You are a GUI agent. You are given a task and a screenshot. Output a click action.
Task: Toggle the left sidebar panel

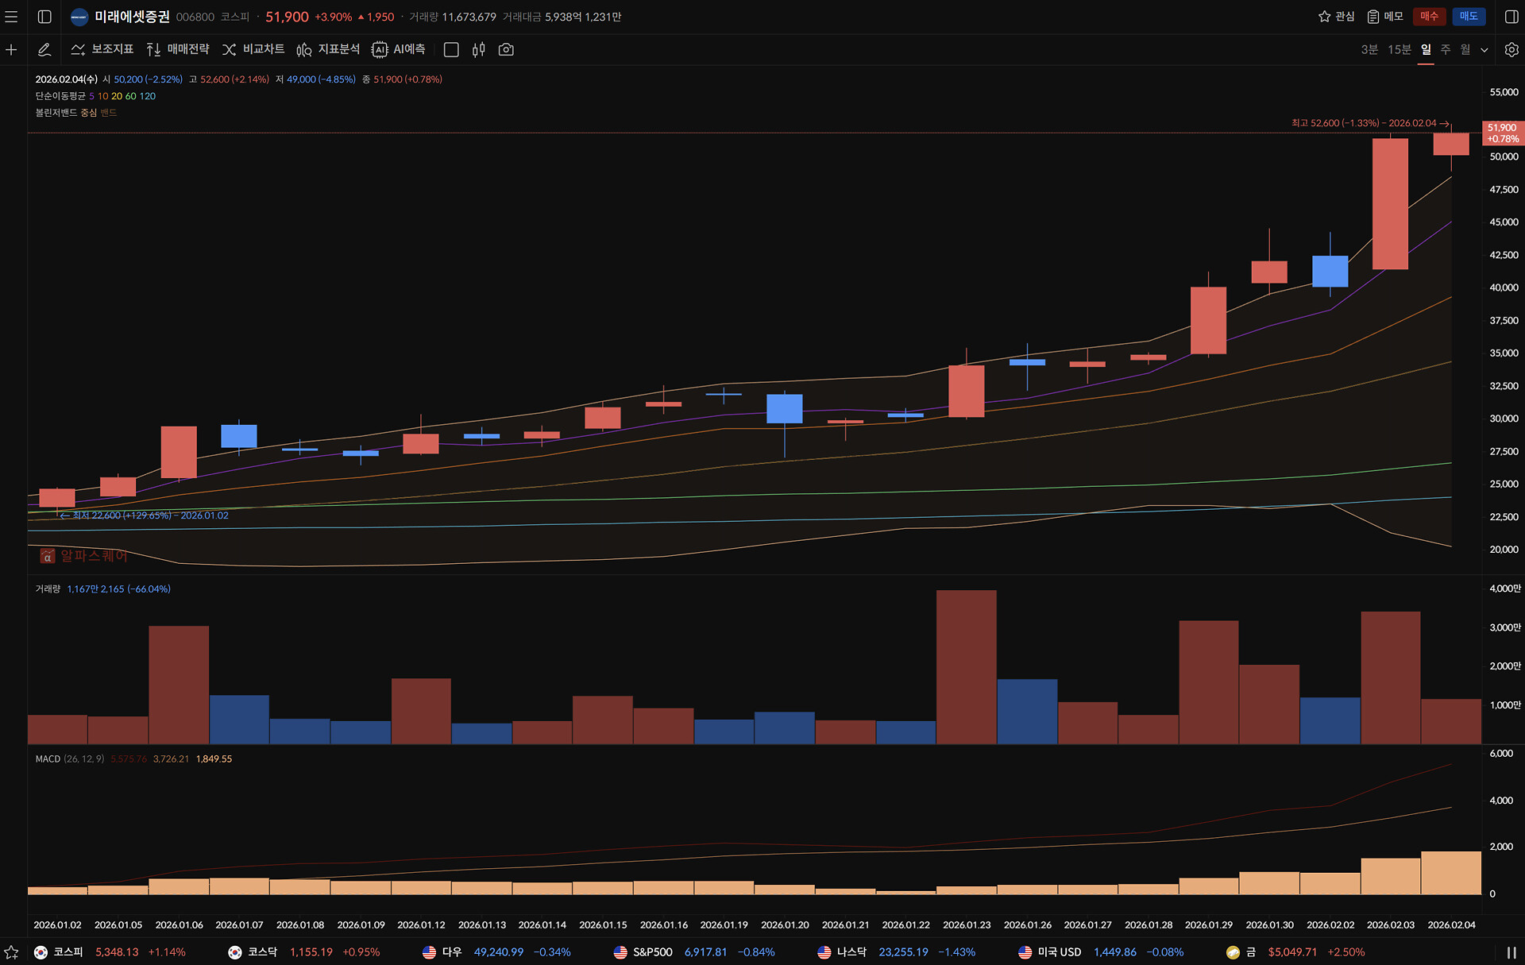[44, 17]
